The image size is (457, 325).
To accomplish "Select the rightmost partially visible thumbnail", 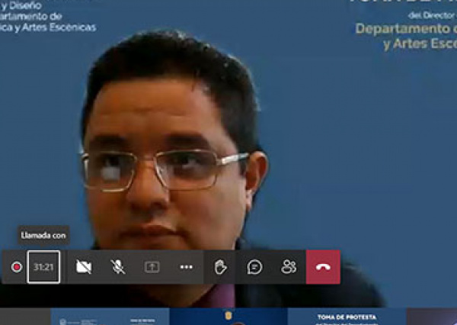I will click(432, 317).
